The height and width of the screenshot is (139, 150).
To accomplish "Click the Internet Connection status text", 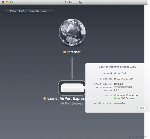I will pos(128,95).
